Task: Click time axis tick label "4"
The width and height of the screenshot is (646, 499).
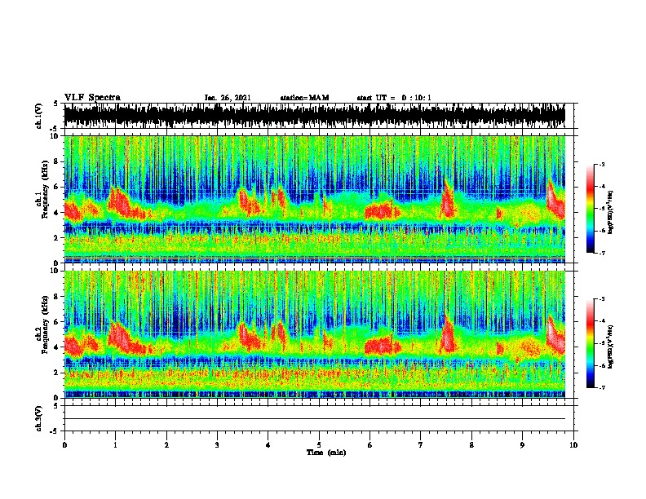Action: (x=268, y=444)
